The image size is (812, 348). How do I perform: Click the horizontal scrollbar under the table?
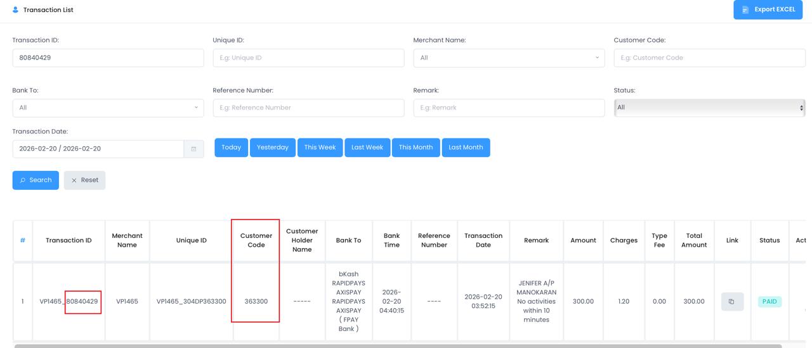398,345
